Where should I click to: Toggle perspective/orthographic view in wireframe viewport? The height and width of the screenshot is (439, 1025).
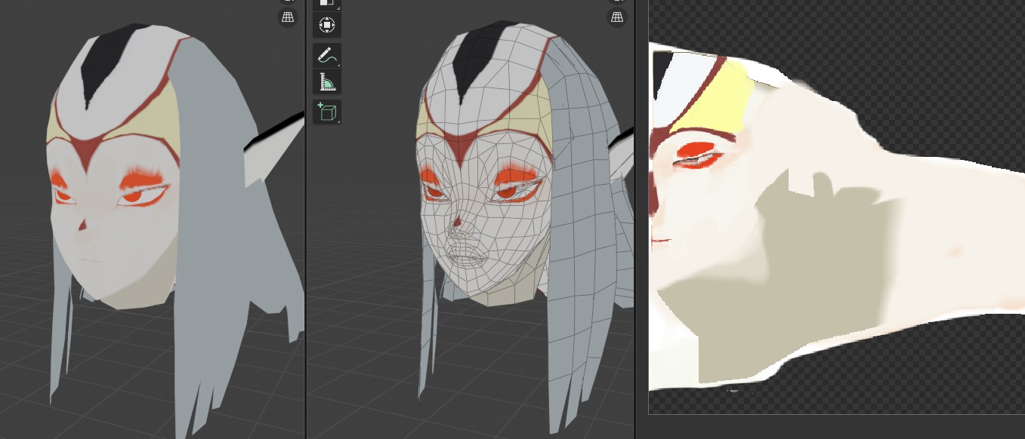coord(617,17)
